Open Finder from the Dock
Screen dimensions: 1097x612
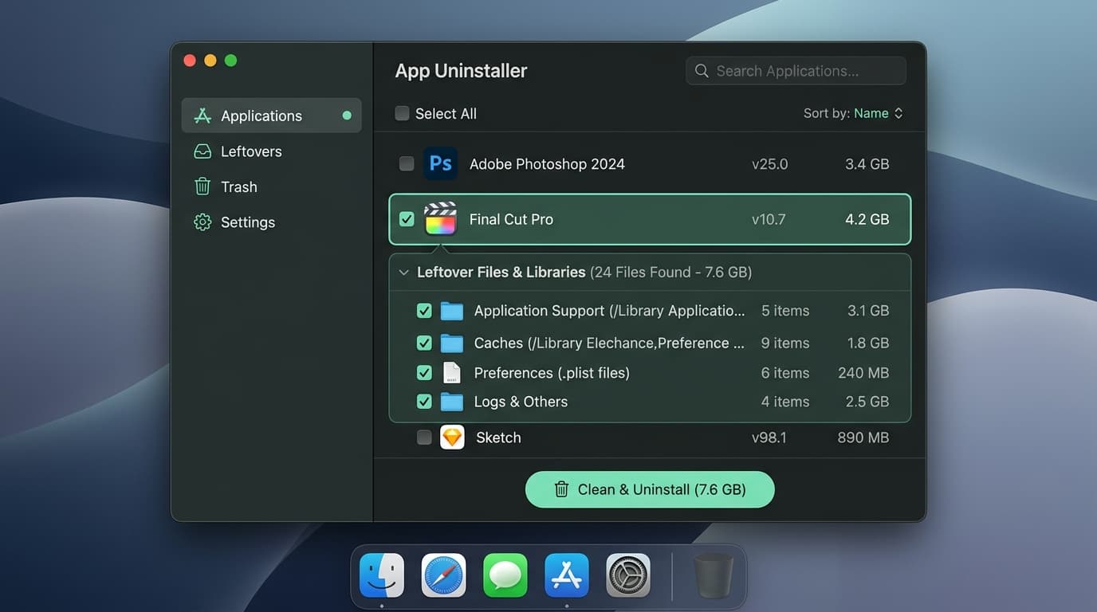click(382, 575)
